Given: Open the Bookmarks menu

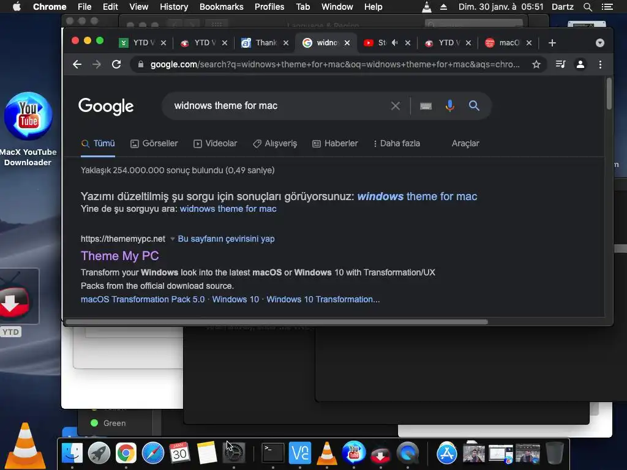Looking at the screenshot, I should [222, 7].
